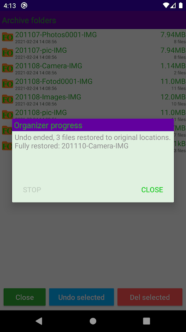Image resolution: width=186 pixels, height=332 pixels.
Task: Tap the folder icon beside 201107-pic-IMG
Action: tap(7, 52)
